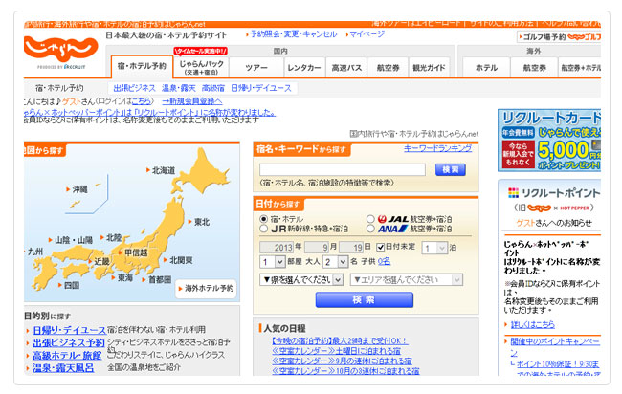Select 近畿 region on the map
This screenshot has height=394, width=622.
[x=100, y=261]
